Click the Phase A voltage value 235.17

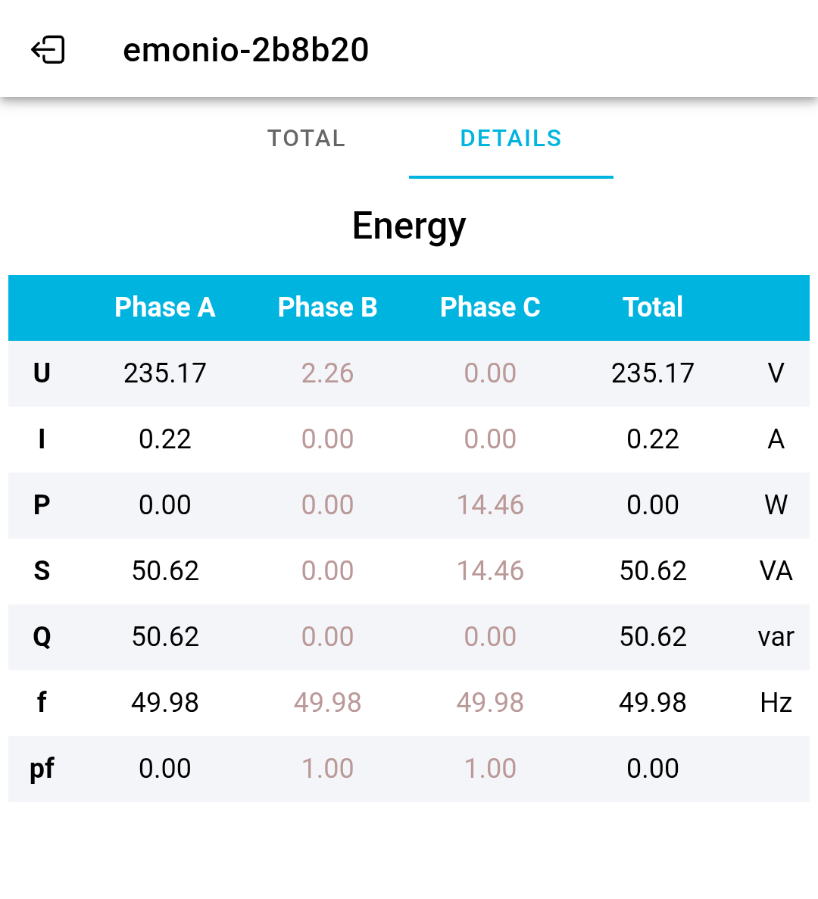point(164,373)
